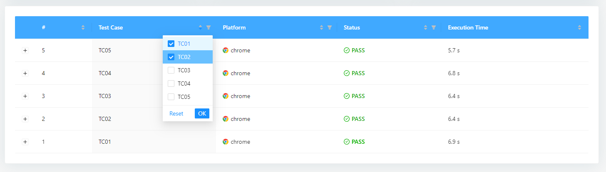Expand row 5 details
This screenshot has width=606, height=172.
click(x=25, y=50)
